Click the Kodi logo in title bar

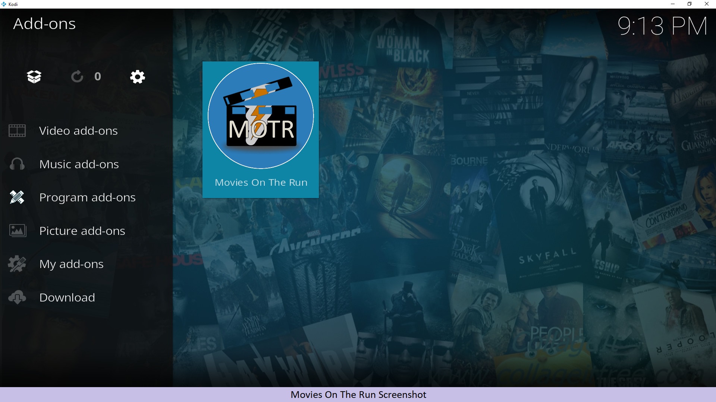tap(4, 4)
